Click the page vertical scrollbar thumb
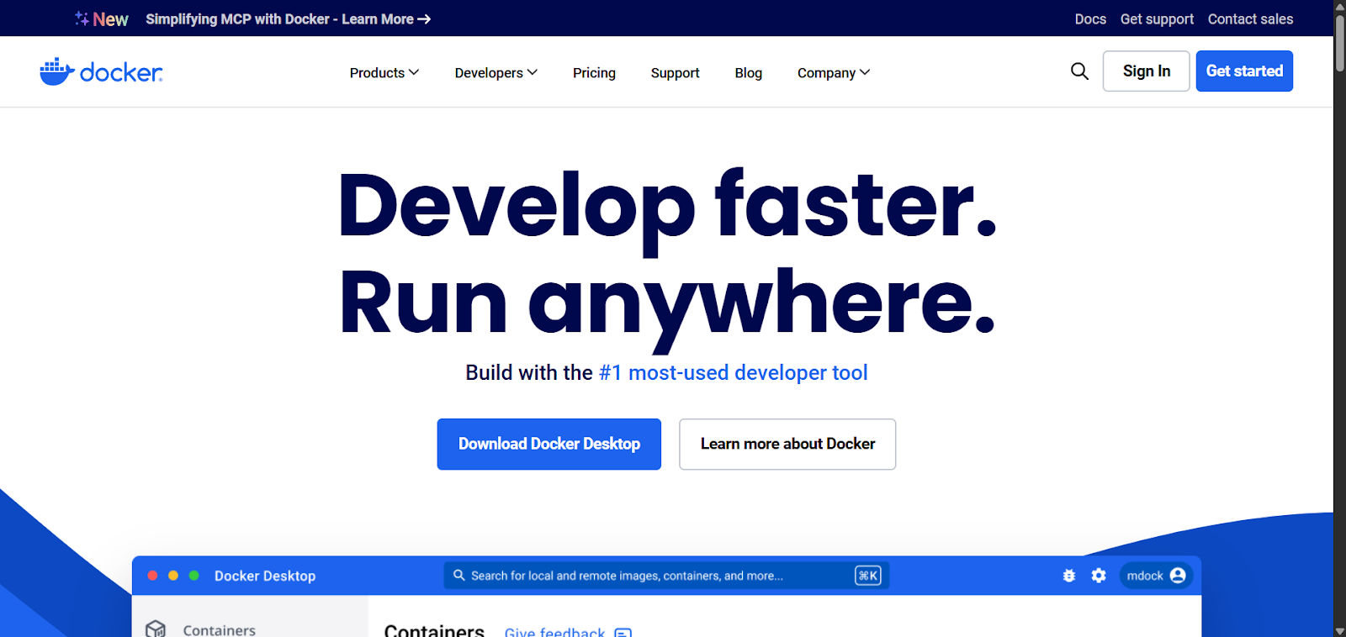The height and width of the screenshot is (637, 1346). 1339,42
